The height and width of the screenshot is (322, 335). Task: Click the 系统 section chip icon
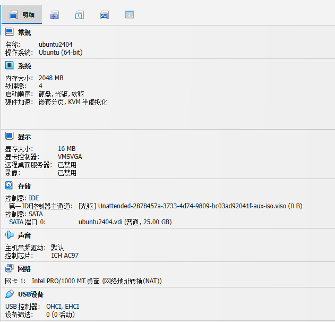point(10,65)
